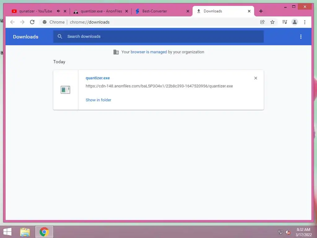The image size is (317, 238).
Task: Switch to the qunatizer - YouTube tab
Action: pyautogui.click(x=35, y=11)
